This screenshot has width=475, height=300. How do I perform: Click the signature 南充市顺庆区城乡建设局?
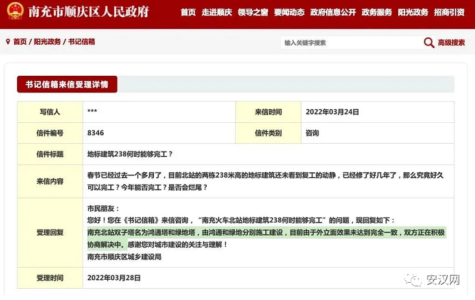coord(124,256)
